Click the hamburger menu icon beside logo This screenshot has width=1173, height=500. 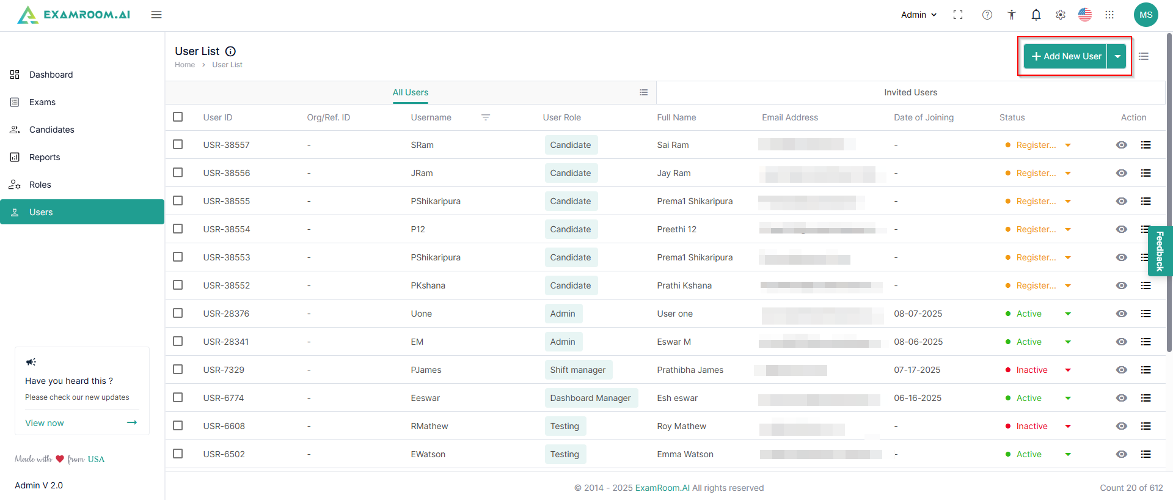point(156,15)
